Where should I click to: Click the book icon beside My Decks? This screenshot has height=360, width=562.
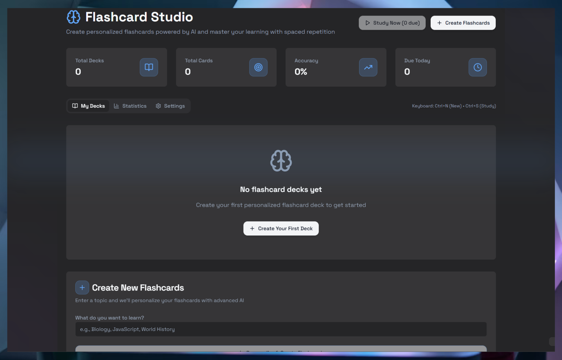point(75,106)
